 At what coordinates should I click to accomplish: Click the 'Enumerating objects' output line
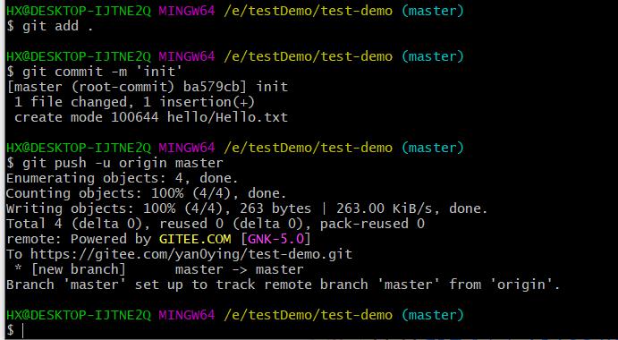[123, 178]
